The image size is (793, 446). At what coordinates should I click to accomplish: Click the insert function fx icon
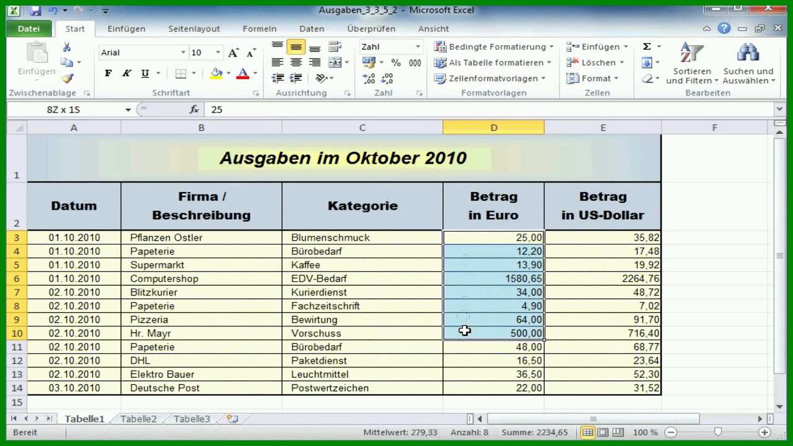click(195, 110)
